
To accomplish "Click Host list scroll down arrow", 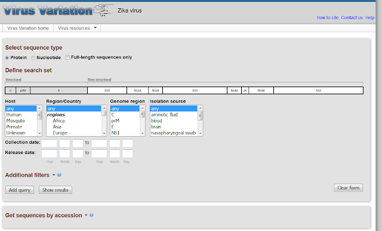I will tap(39, 133).
